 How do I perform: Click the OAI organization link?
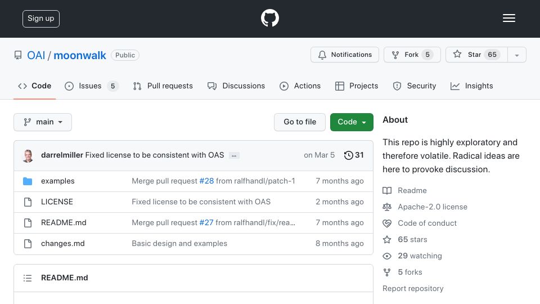36,55
